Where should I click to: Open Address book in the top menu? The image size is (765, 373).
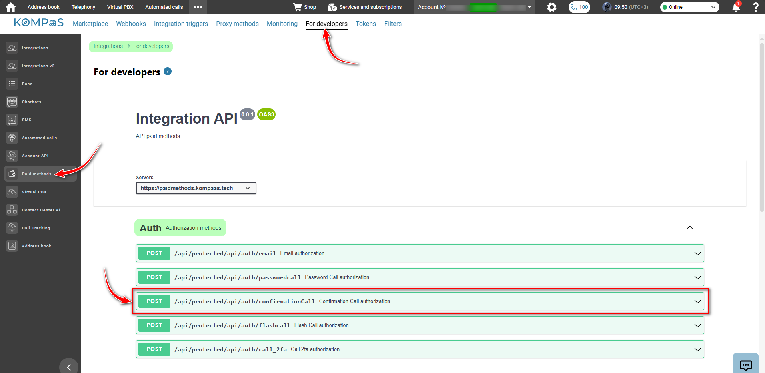point(43,7)
